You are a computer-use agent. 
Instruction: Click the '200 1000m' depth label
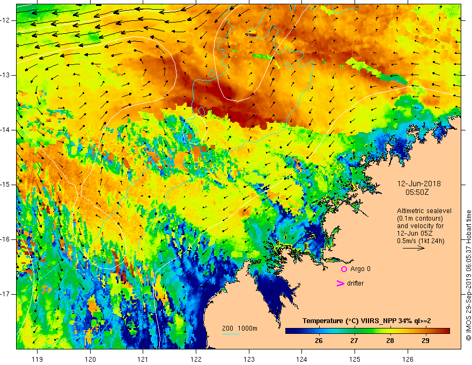pyautogui.click(x=240, y=328)
